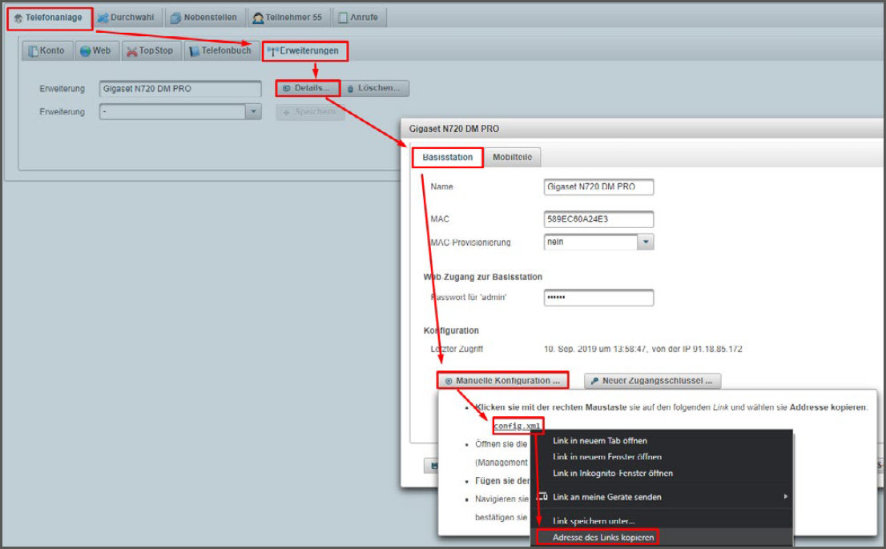Open the Telefonanlage tab
Image resolution: width=886 pixels, height=549 pixels.
50,18
